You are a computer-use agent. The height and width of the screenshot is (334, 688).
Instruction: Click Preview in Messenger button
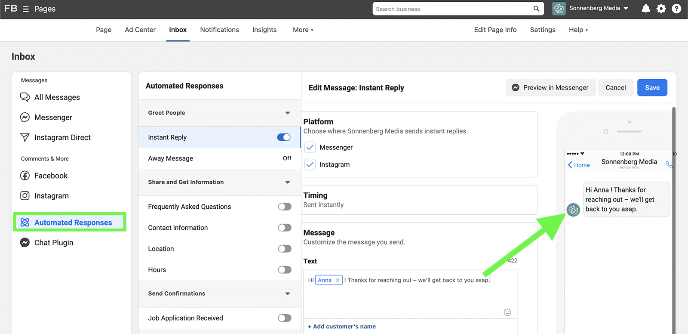pyautogui.click(x=551, y=87)
